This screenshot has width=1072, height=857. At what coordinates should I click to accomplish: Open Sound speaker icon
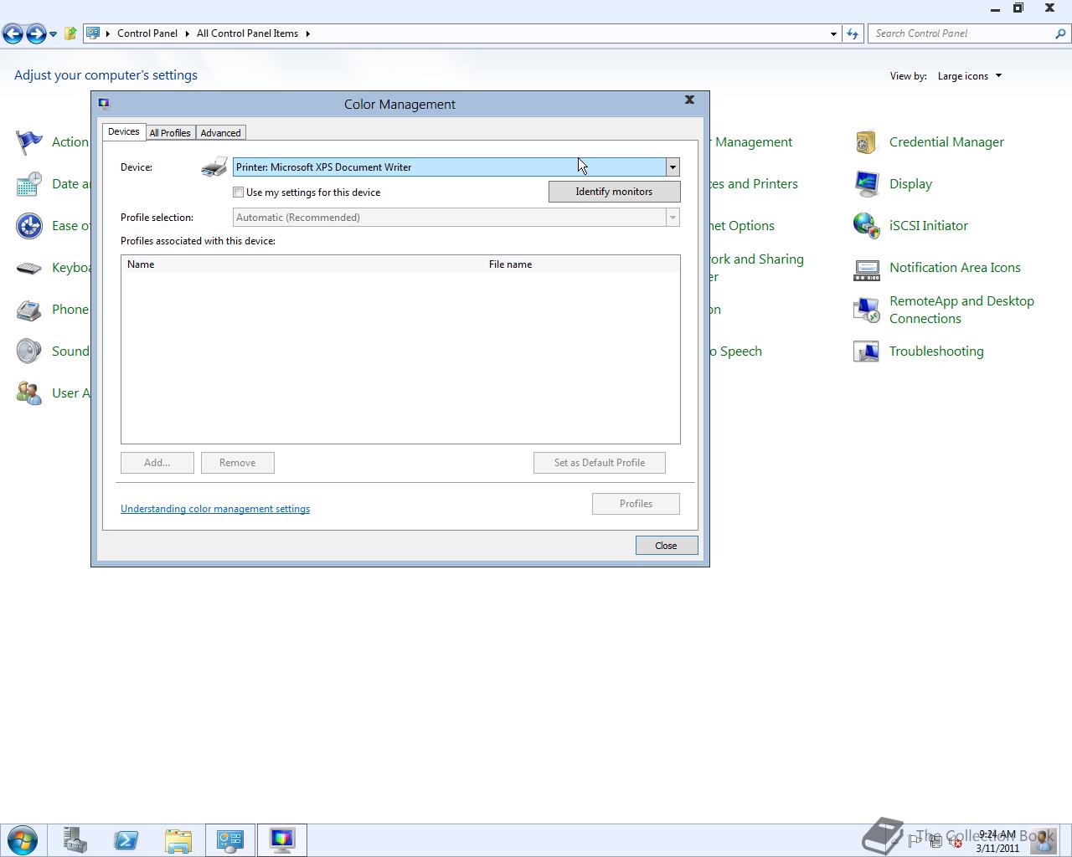tap(29, 352)
